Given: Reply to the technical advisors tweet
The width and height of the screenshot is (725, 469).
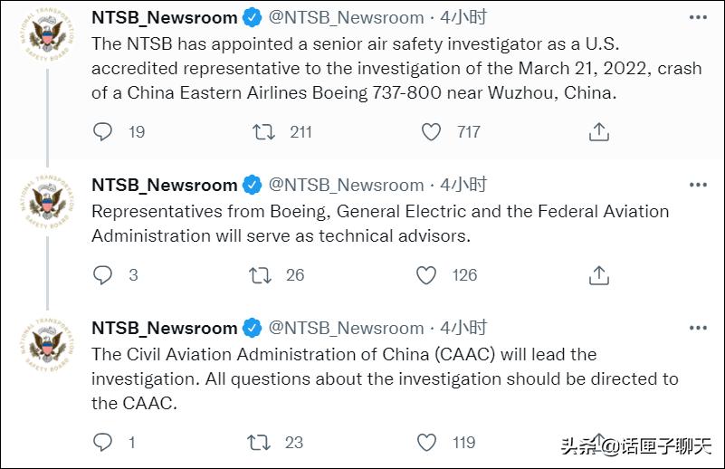Looking at the screenshot, I should pos(102,274).
